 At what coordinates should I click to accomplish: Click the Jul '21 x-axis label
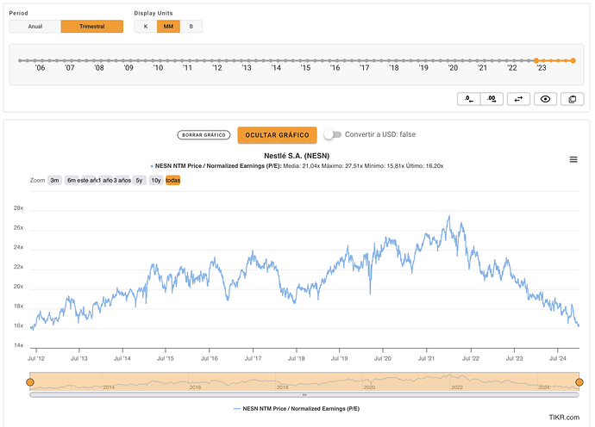click(426, 358)
